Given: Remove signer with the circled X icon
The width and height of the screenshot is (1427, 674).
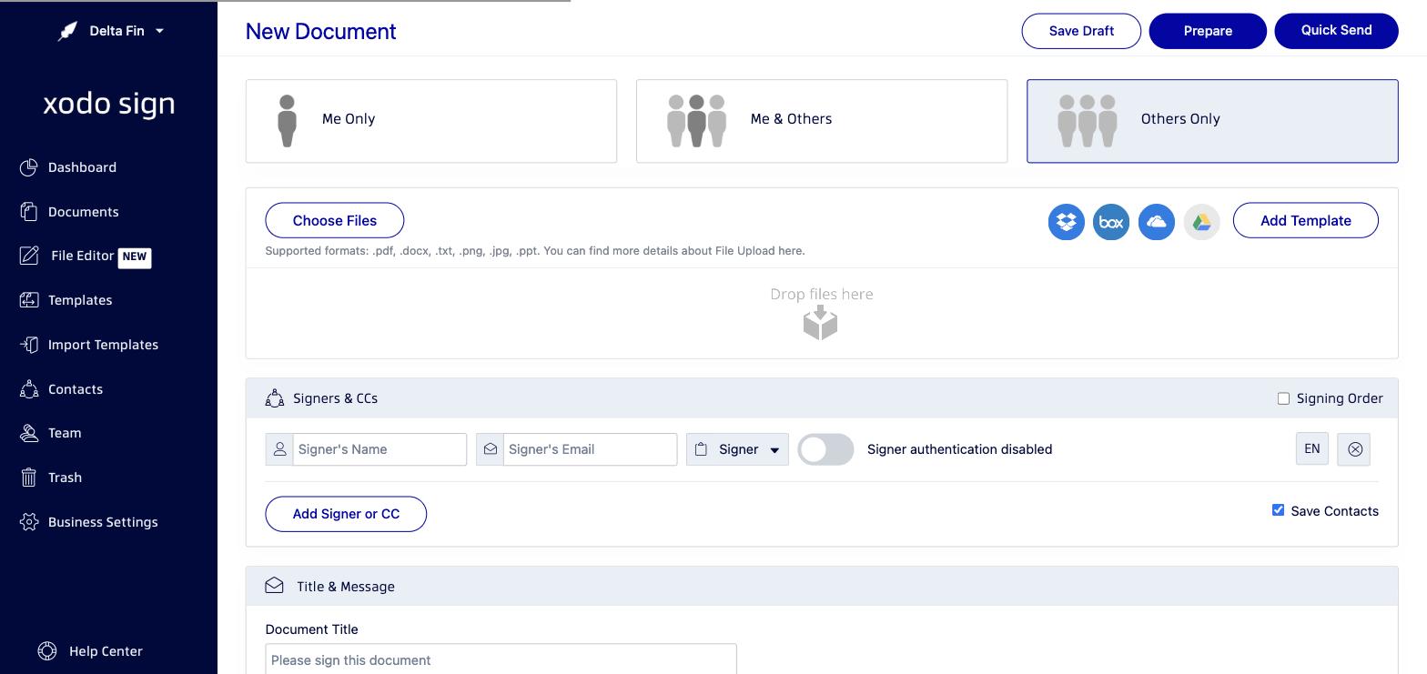Looking at the screenshot, I should point(1354,449).
